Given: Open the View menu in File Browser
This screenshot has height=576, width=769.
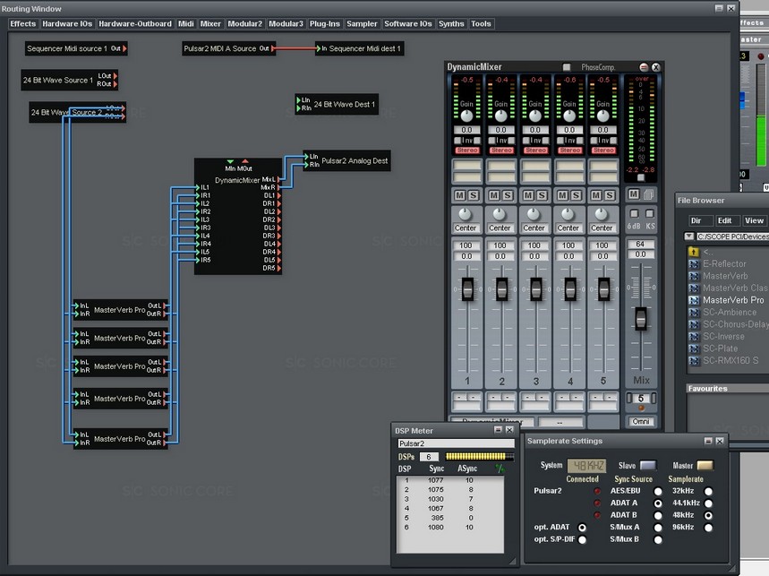Looking at the screenshot, I should pyautogui.click(x=754, y=220).
